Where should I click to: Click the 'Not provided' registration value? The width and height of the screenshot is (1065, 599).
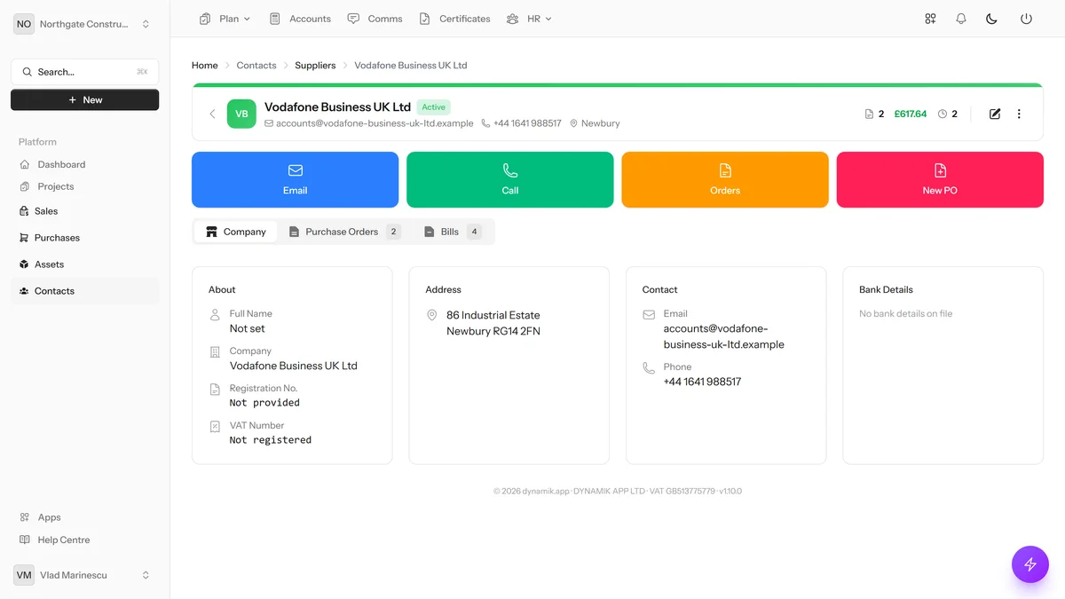click(x=264, y=403)
